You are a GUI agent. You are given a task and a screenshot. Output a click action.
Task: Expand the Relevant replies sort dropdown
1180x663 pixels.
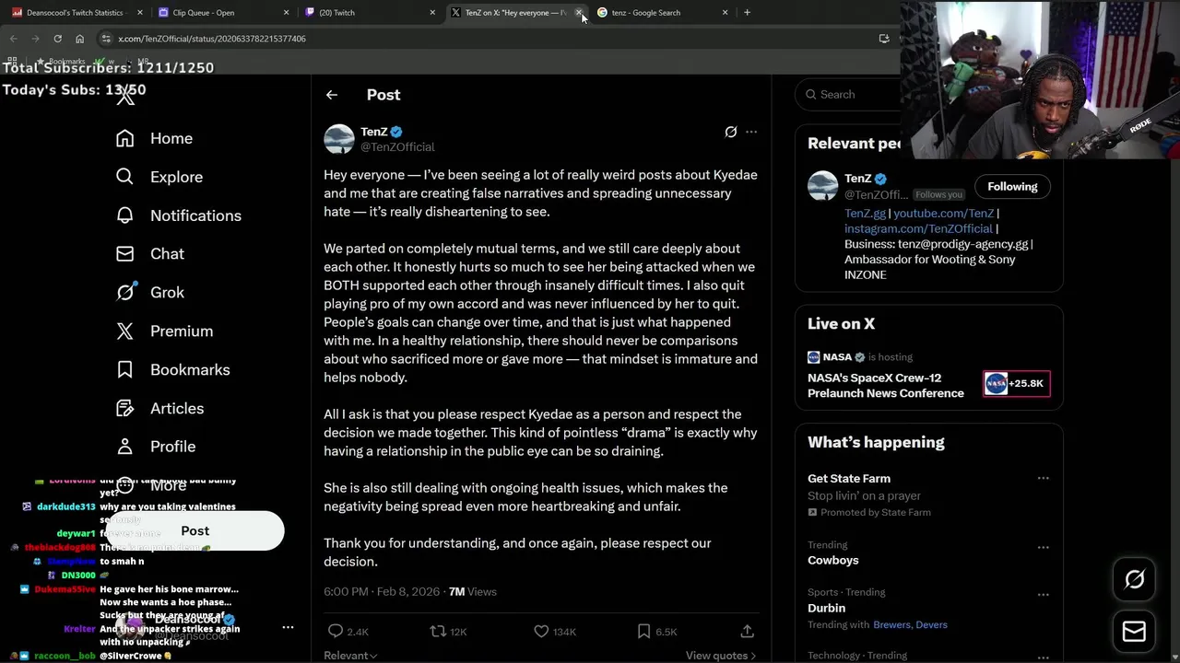point(350,656)
